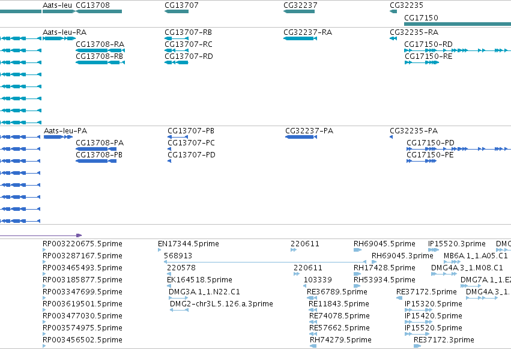Click the CG13707-PD protein label
The width and height of the screenshot is (511, 349).
click(192, 155)
